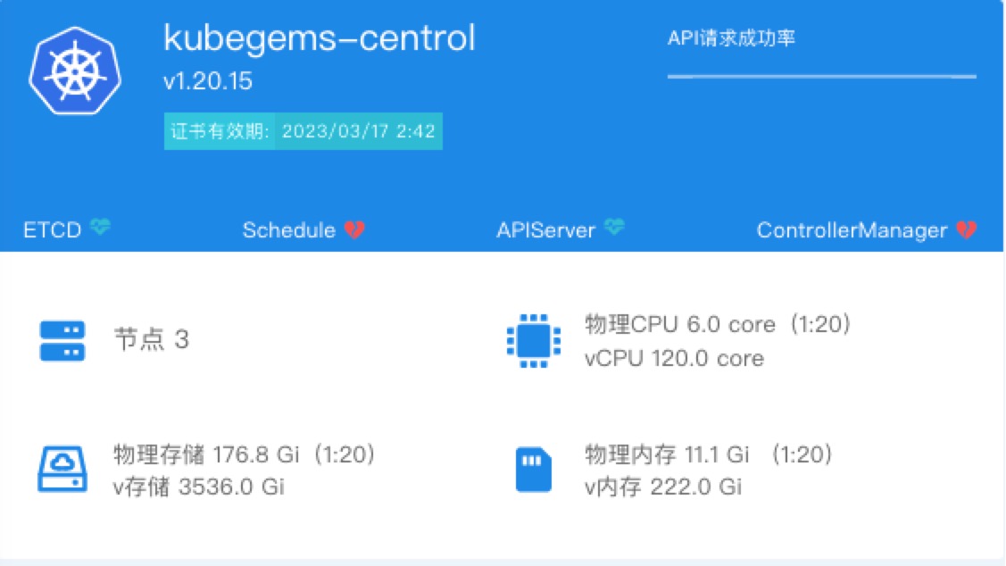The height and width of the screenshot is (566, 1006).
Task: Click the 节点 3 node count
Action: coord(152,339)
